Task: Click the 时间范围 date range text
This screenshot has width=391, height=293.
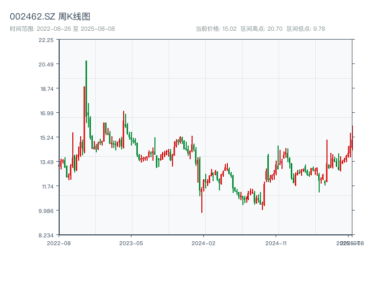Action: pyautogui.click(x=63, y=29)
